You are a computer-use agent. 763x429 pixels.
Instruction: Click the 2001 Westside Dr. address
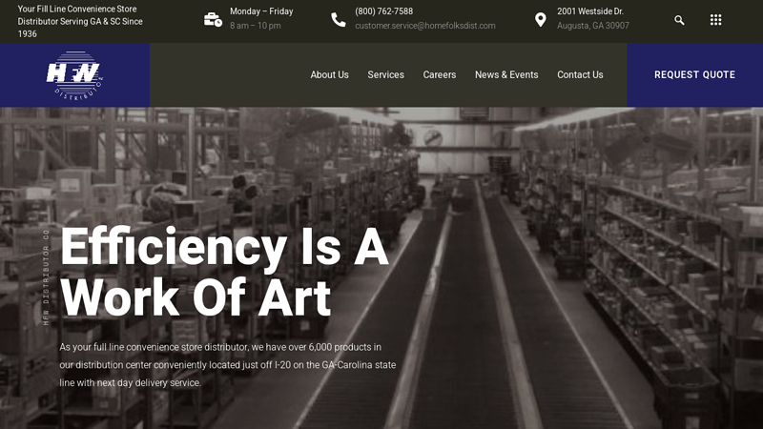click(590, 11)
